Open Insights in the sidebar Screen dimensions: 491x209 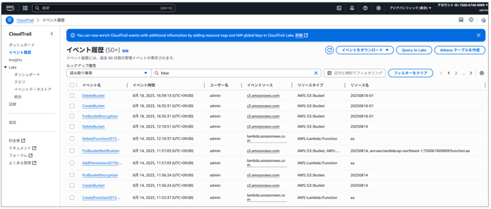15,60
